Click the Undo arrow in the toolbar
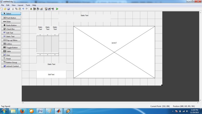 pyautogui.click(x=23, y=9)
